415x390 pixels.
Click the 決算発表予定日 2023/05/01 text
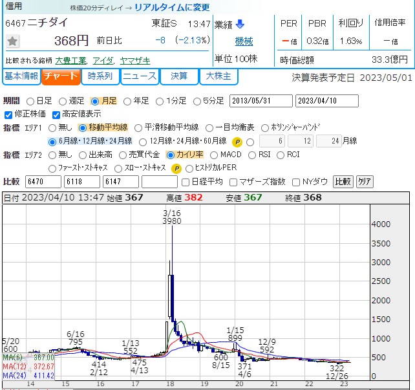click(x=352, y=78)
